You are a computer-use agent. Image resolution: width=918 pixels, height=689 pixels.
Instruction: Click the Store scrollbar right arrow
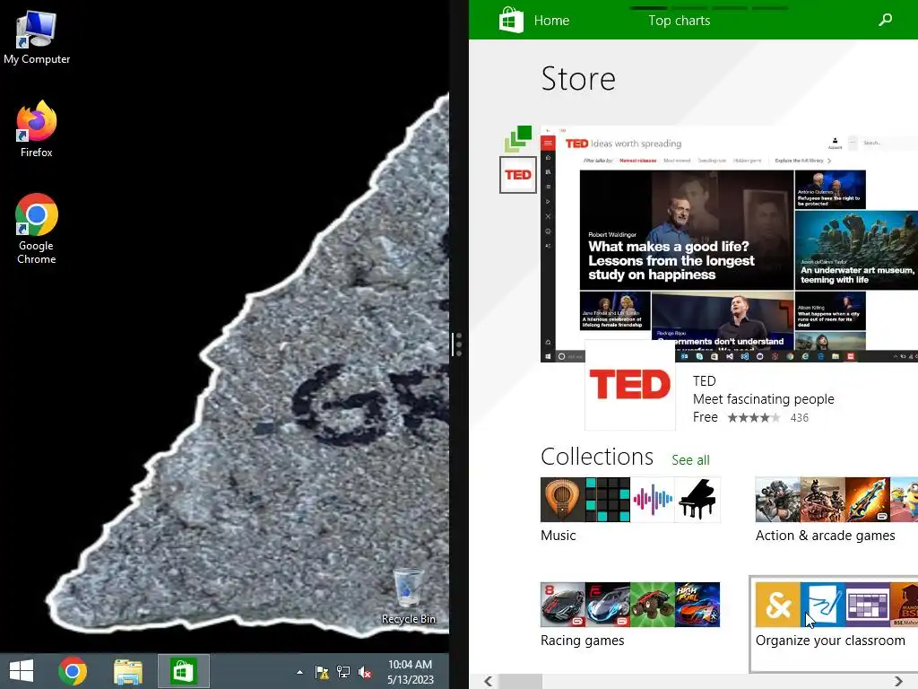click(898, 682)
